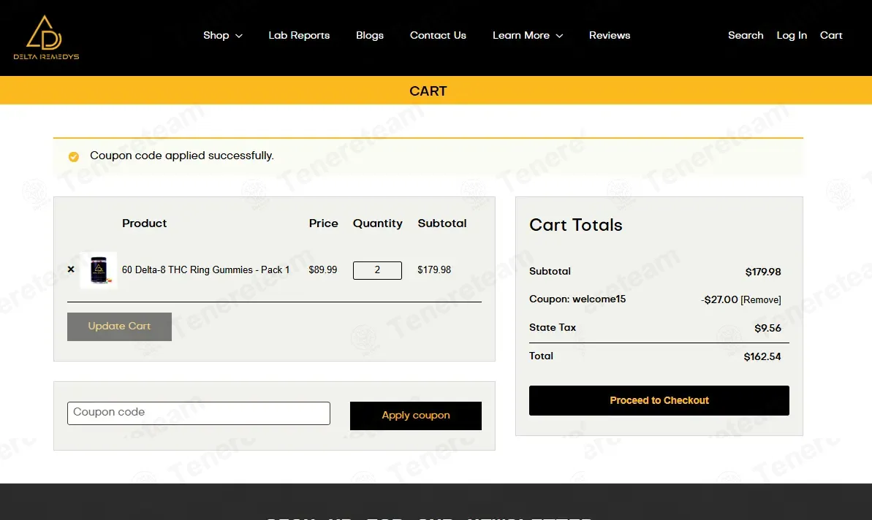Screen dimensions: 872x520
Task: View the Reviews page
Action: (610, 36)
